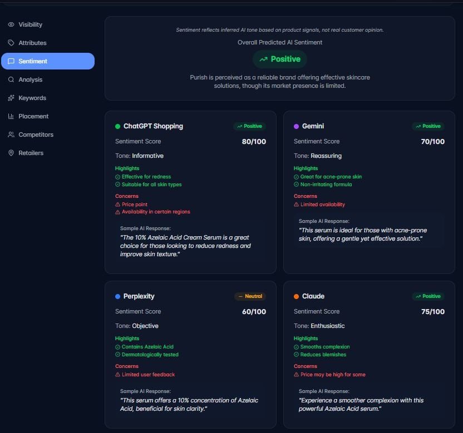Go to the Analysis tab
Screen dimensions: 463x433
pyautogui.click(x=48, y=79)
